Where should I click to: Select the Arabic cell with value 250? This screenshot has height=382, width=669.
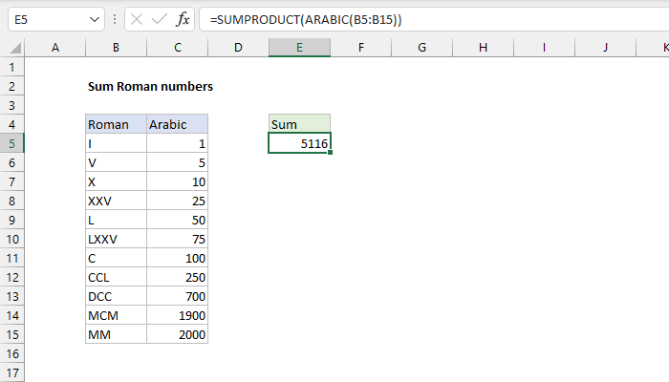tap(178, 277)
